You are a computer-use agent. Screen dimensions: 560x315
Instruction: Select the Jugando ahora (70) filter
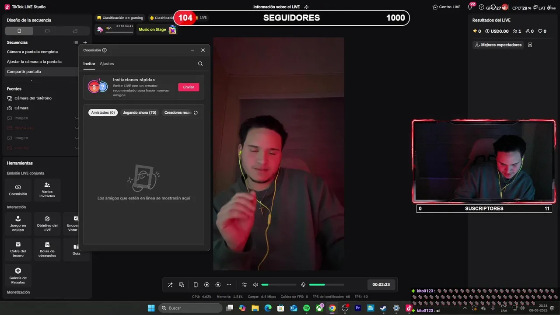(x=140, y=112)
